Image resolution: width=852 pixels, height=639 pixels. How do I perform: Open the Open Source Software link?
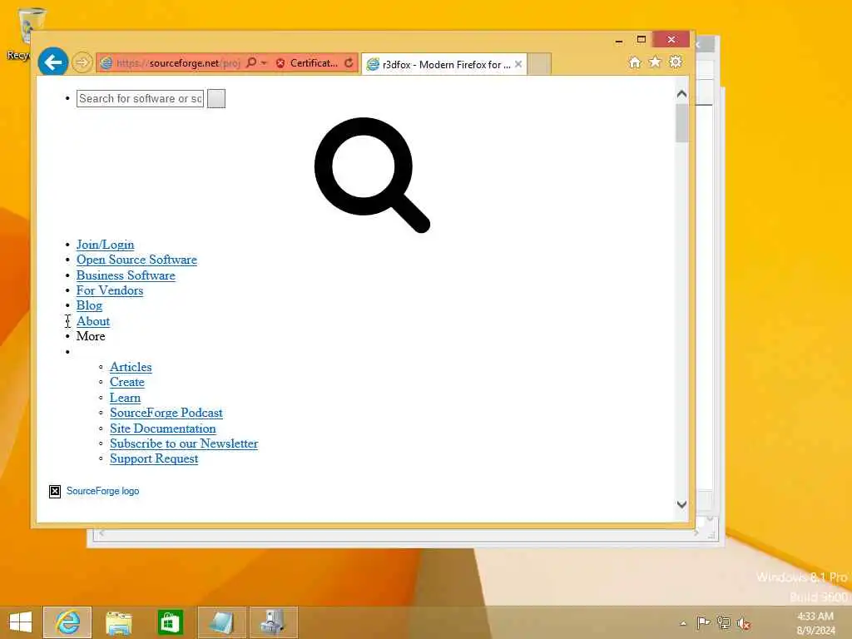coord(136,260)
